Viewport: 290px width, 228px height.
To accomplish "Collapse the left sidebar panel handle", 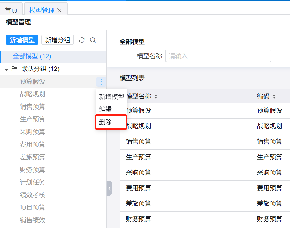I will click(109, 188).
